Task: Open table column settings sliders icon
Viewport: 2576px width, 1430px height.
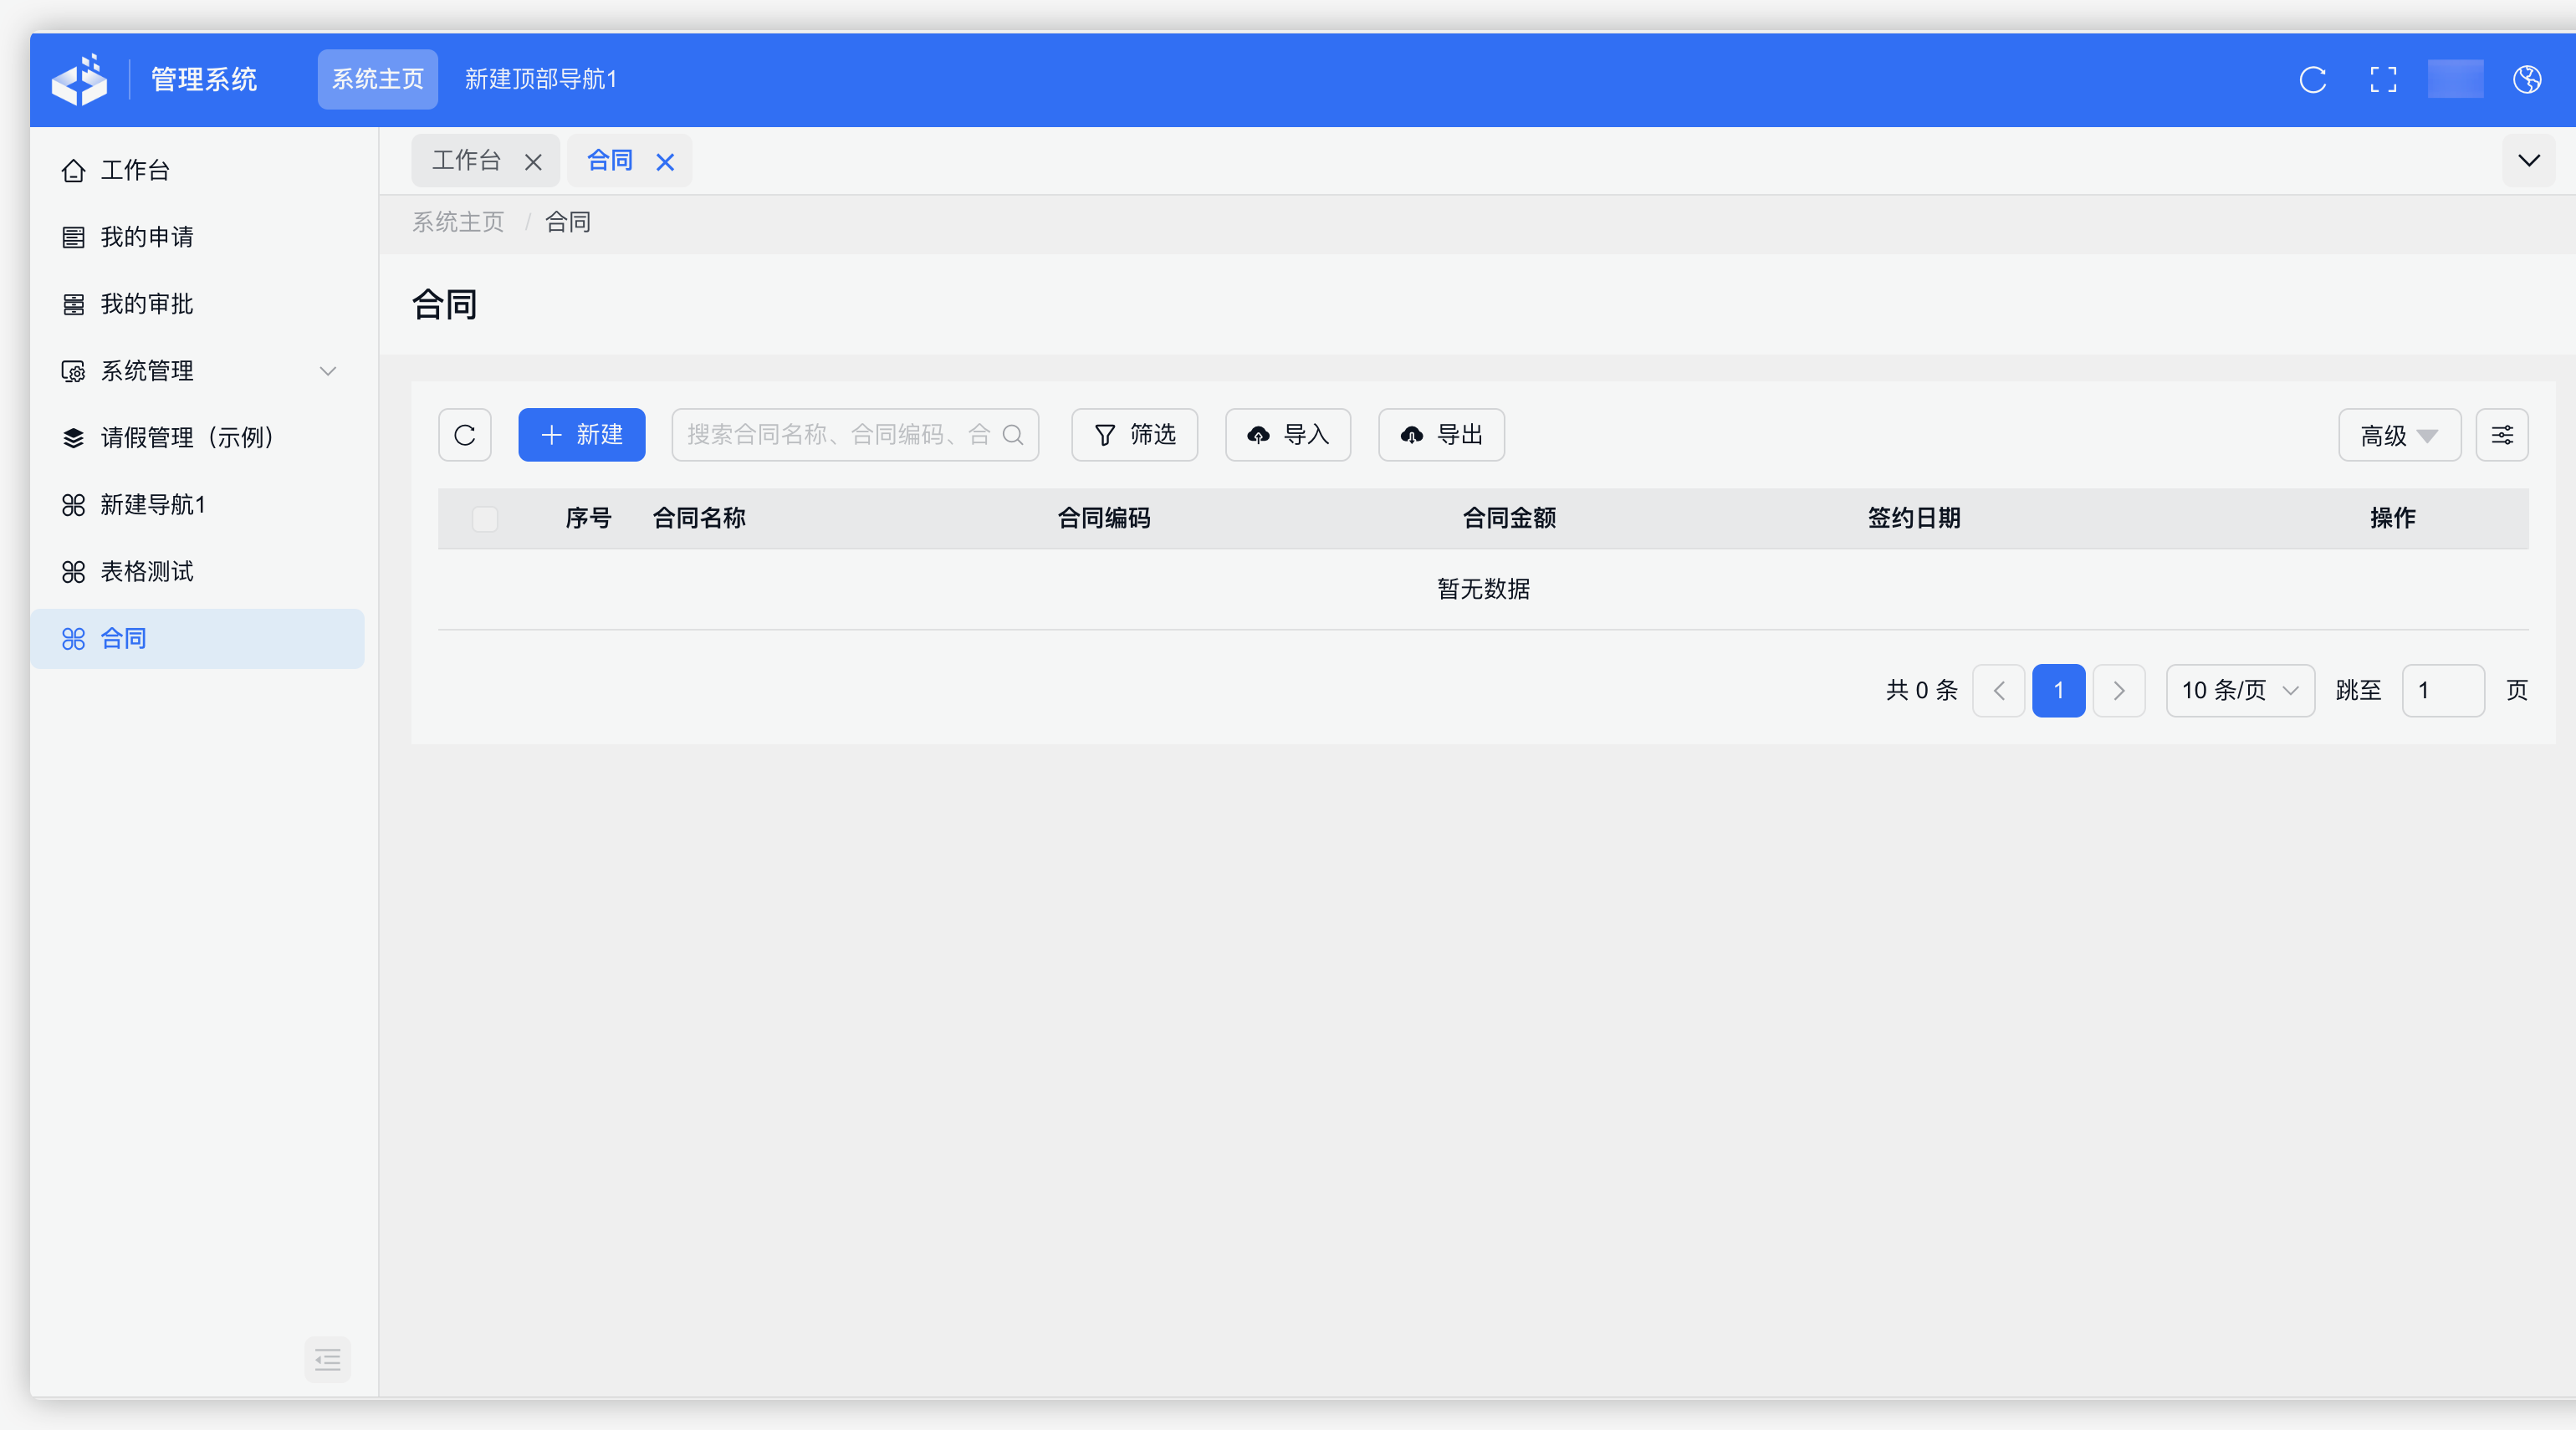Action: (2503, 435)
